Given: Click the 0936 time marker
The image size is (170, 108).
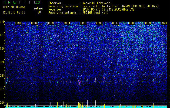Looking at the screenshot, I should (99, 23).
